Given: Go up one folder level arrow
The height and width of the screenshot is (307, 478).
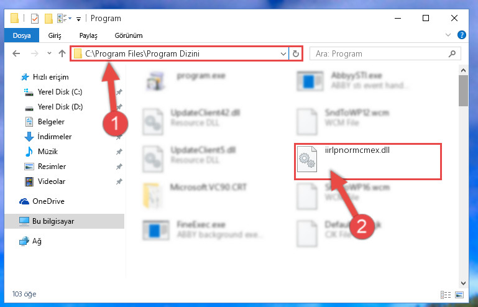Looking at the screenshot, I should [x=62, y=53].
